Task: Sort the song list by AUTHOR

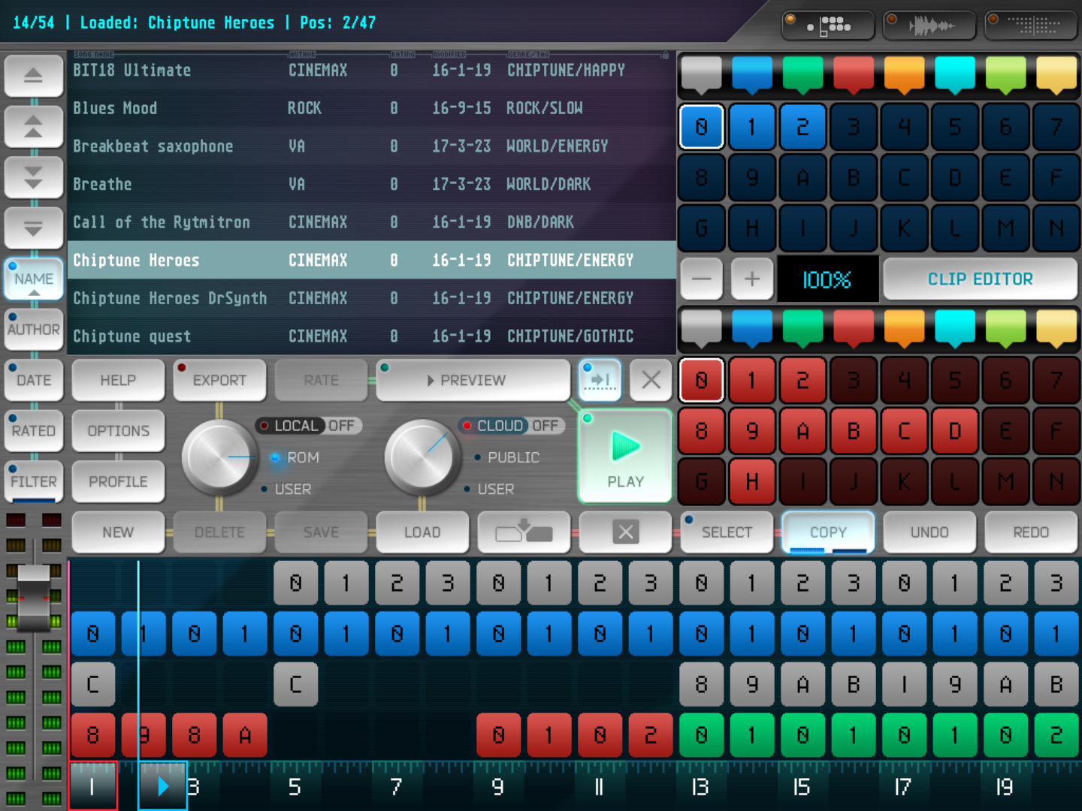Action: (34, 330)
